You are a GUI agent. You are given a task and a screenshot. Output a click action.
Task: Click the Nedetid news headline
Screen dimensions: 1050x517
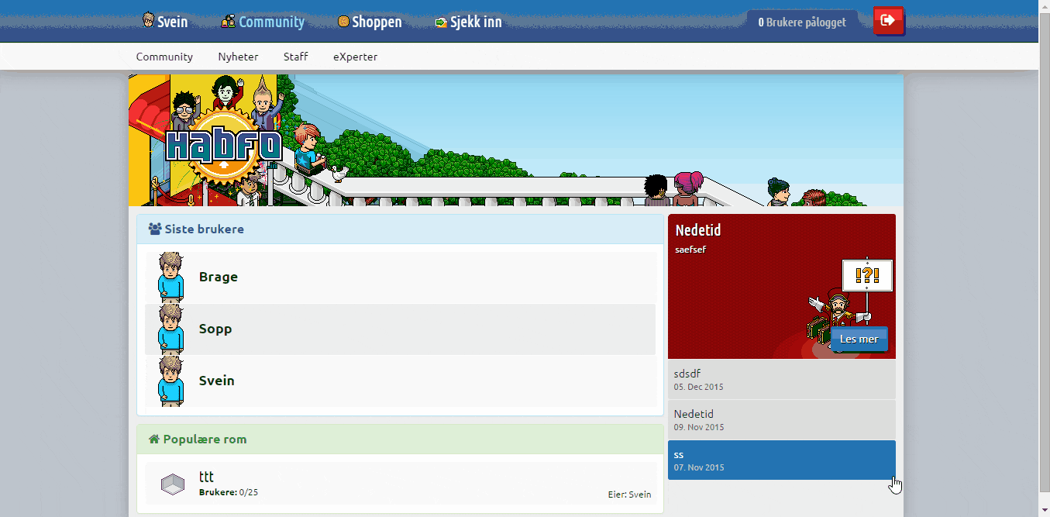coord(698,230)
